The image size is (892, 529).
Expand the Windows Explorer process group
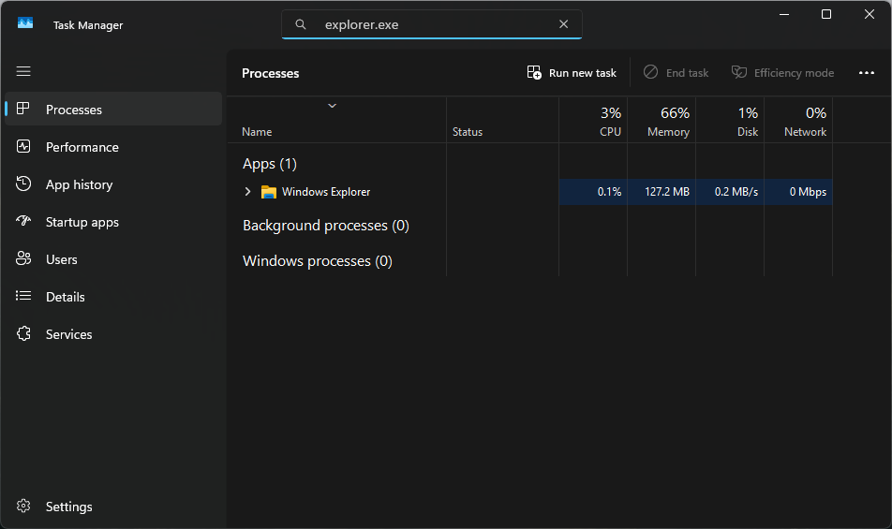(x=248, y=192)
